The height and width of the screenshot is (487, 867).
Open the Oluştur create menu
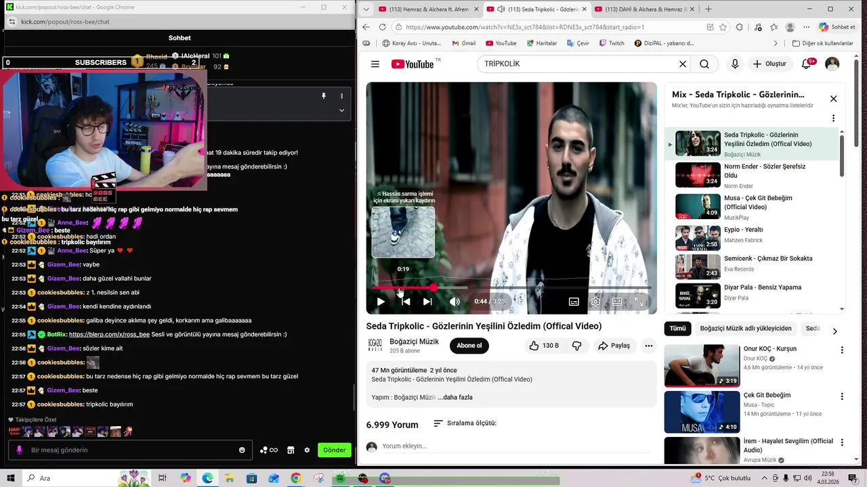coord(769,64)
